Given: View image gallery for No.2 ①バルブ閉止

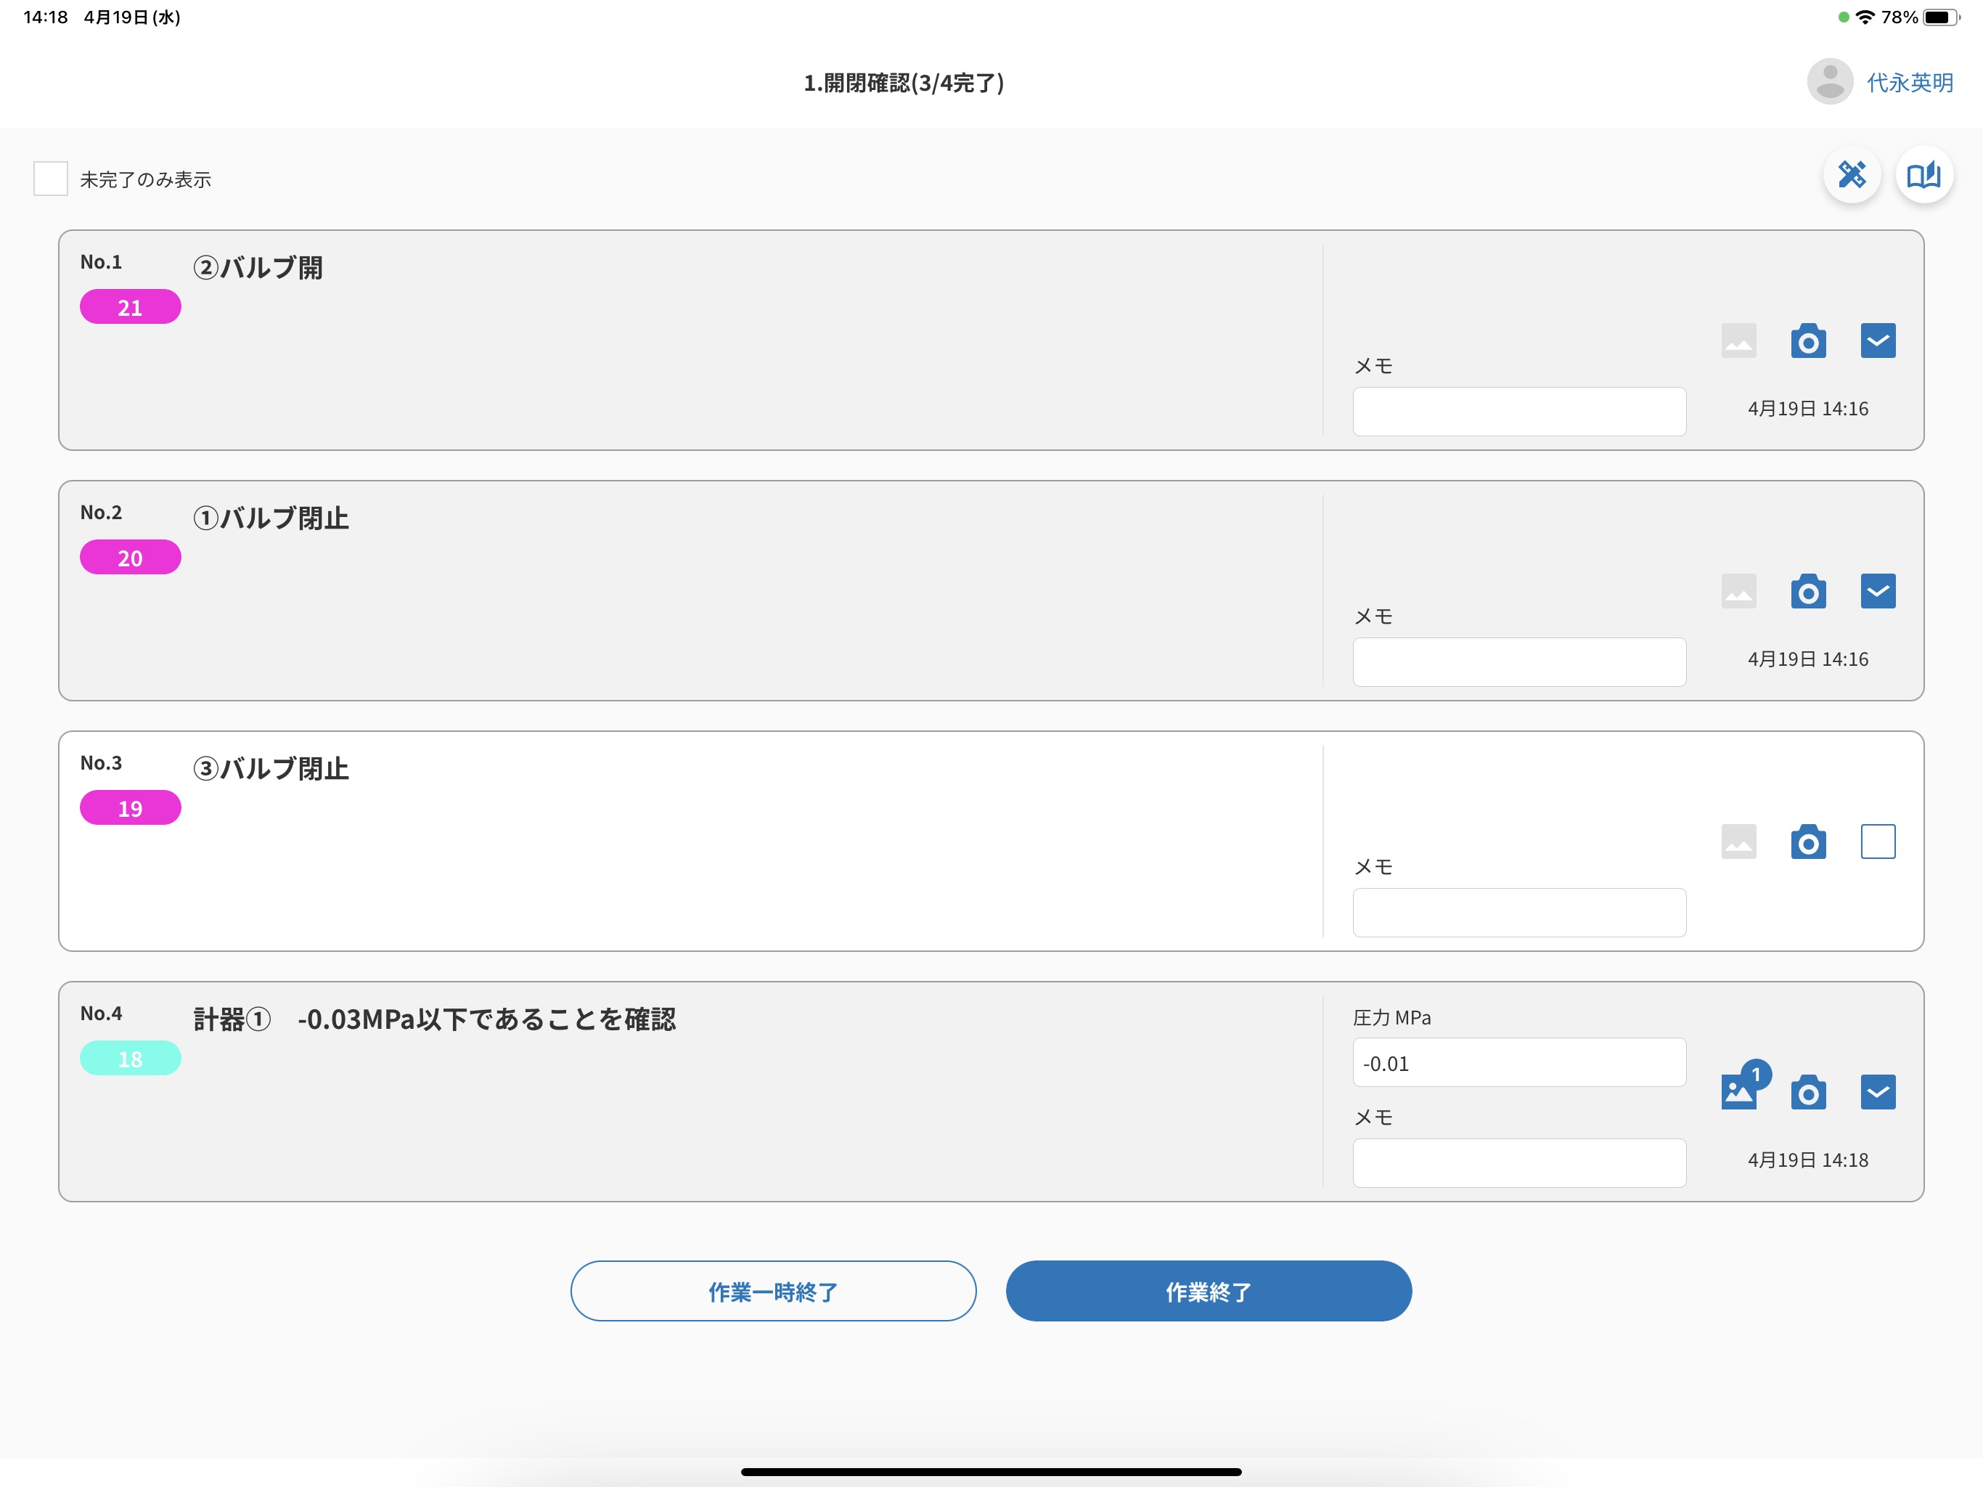Looking at the screenshot, I should click(x=1738, y=591).
